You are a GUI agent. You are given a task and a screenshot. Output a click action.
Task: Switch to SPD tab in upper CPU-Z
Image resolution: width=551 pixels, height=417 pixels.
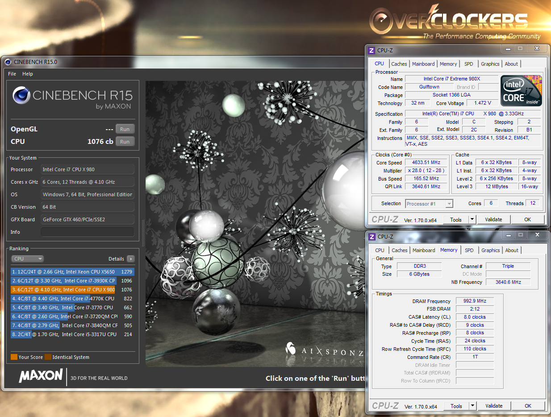pyautogui.click(x=469, y=64)
